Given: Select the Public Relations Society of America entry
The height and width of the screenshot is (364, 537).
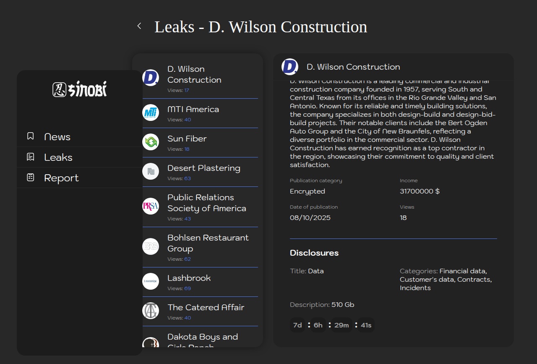Looking at the screenshot, I should (x=206, y=203).
